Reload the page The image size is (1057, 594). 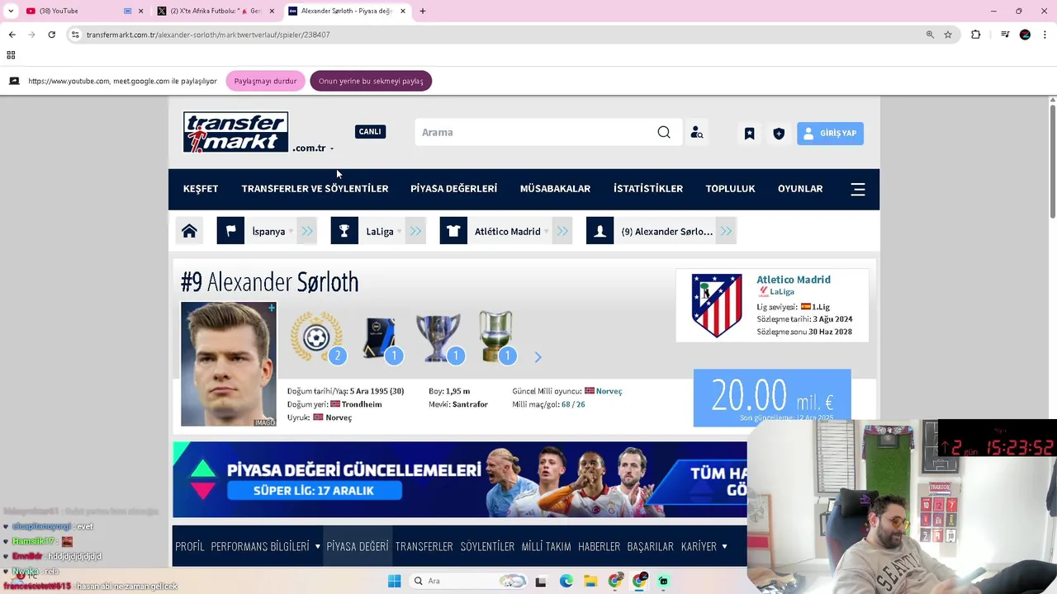click(x=51, y=35)
